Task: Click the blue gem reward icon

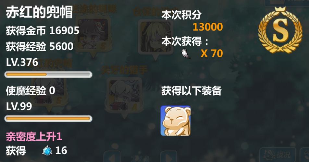Action: click(47, 151)
